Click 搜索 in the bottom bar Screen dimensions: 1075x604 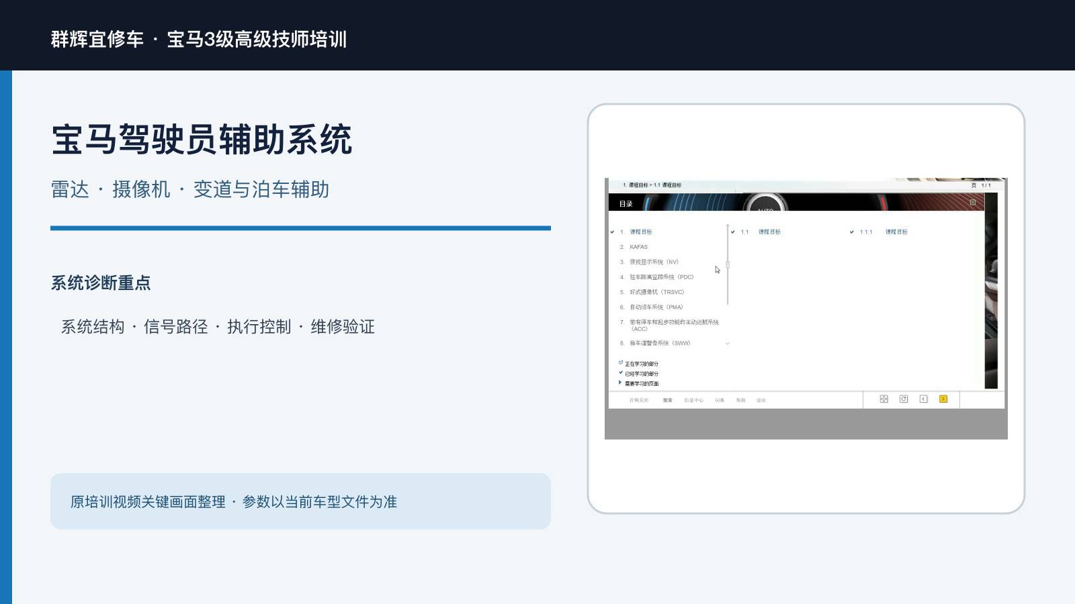668,401
